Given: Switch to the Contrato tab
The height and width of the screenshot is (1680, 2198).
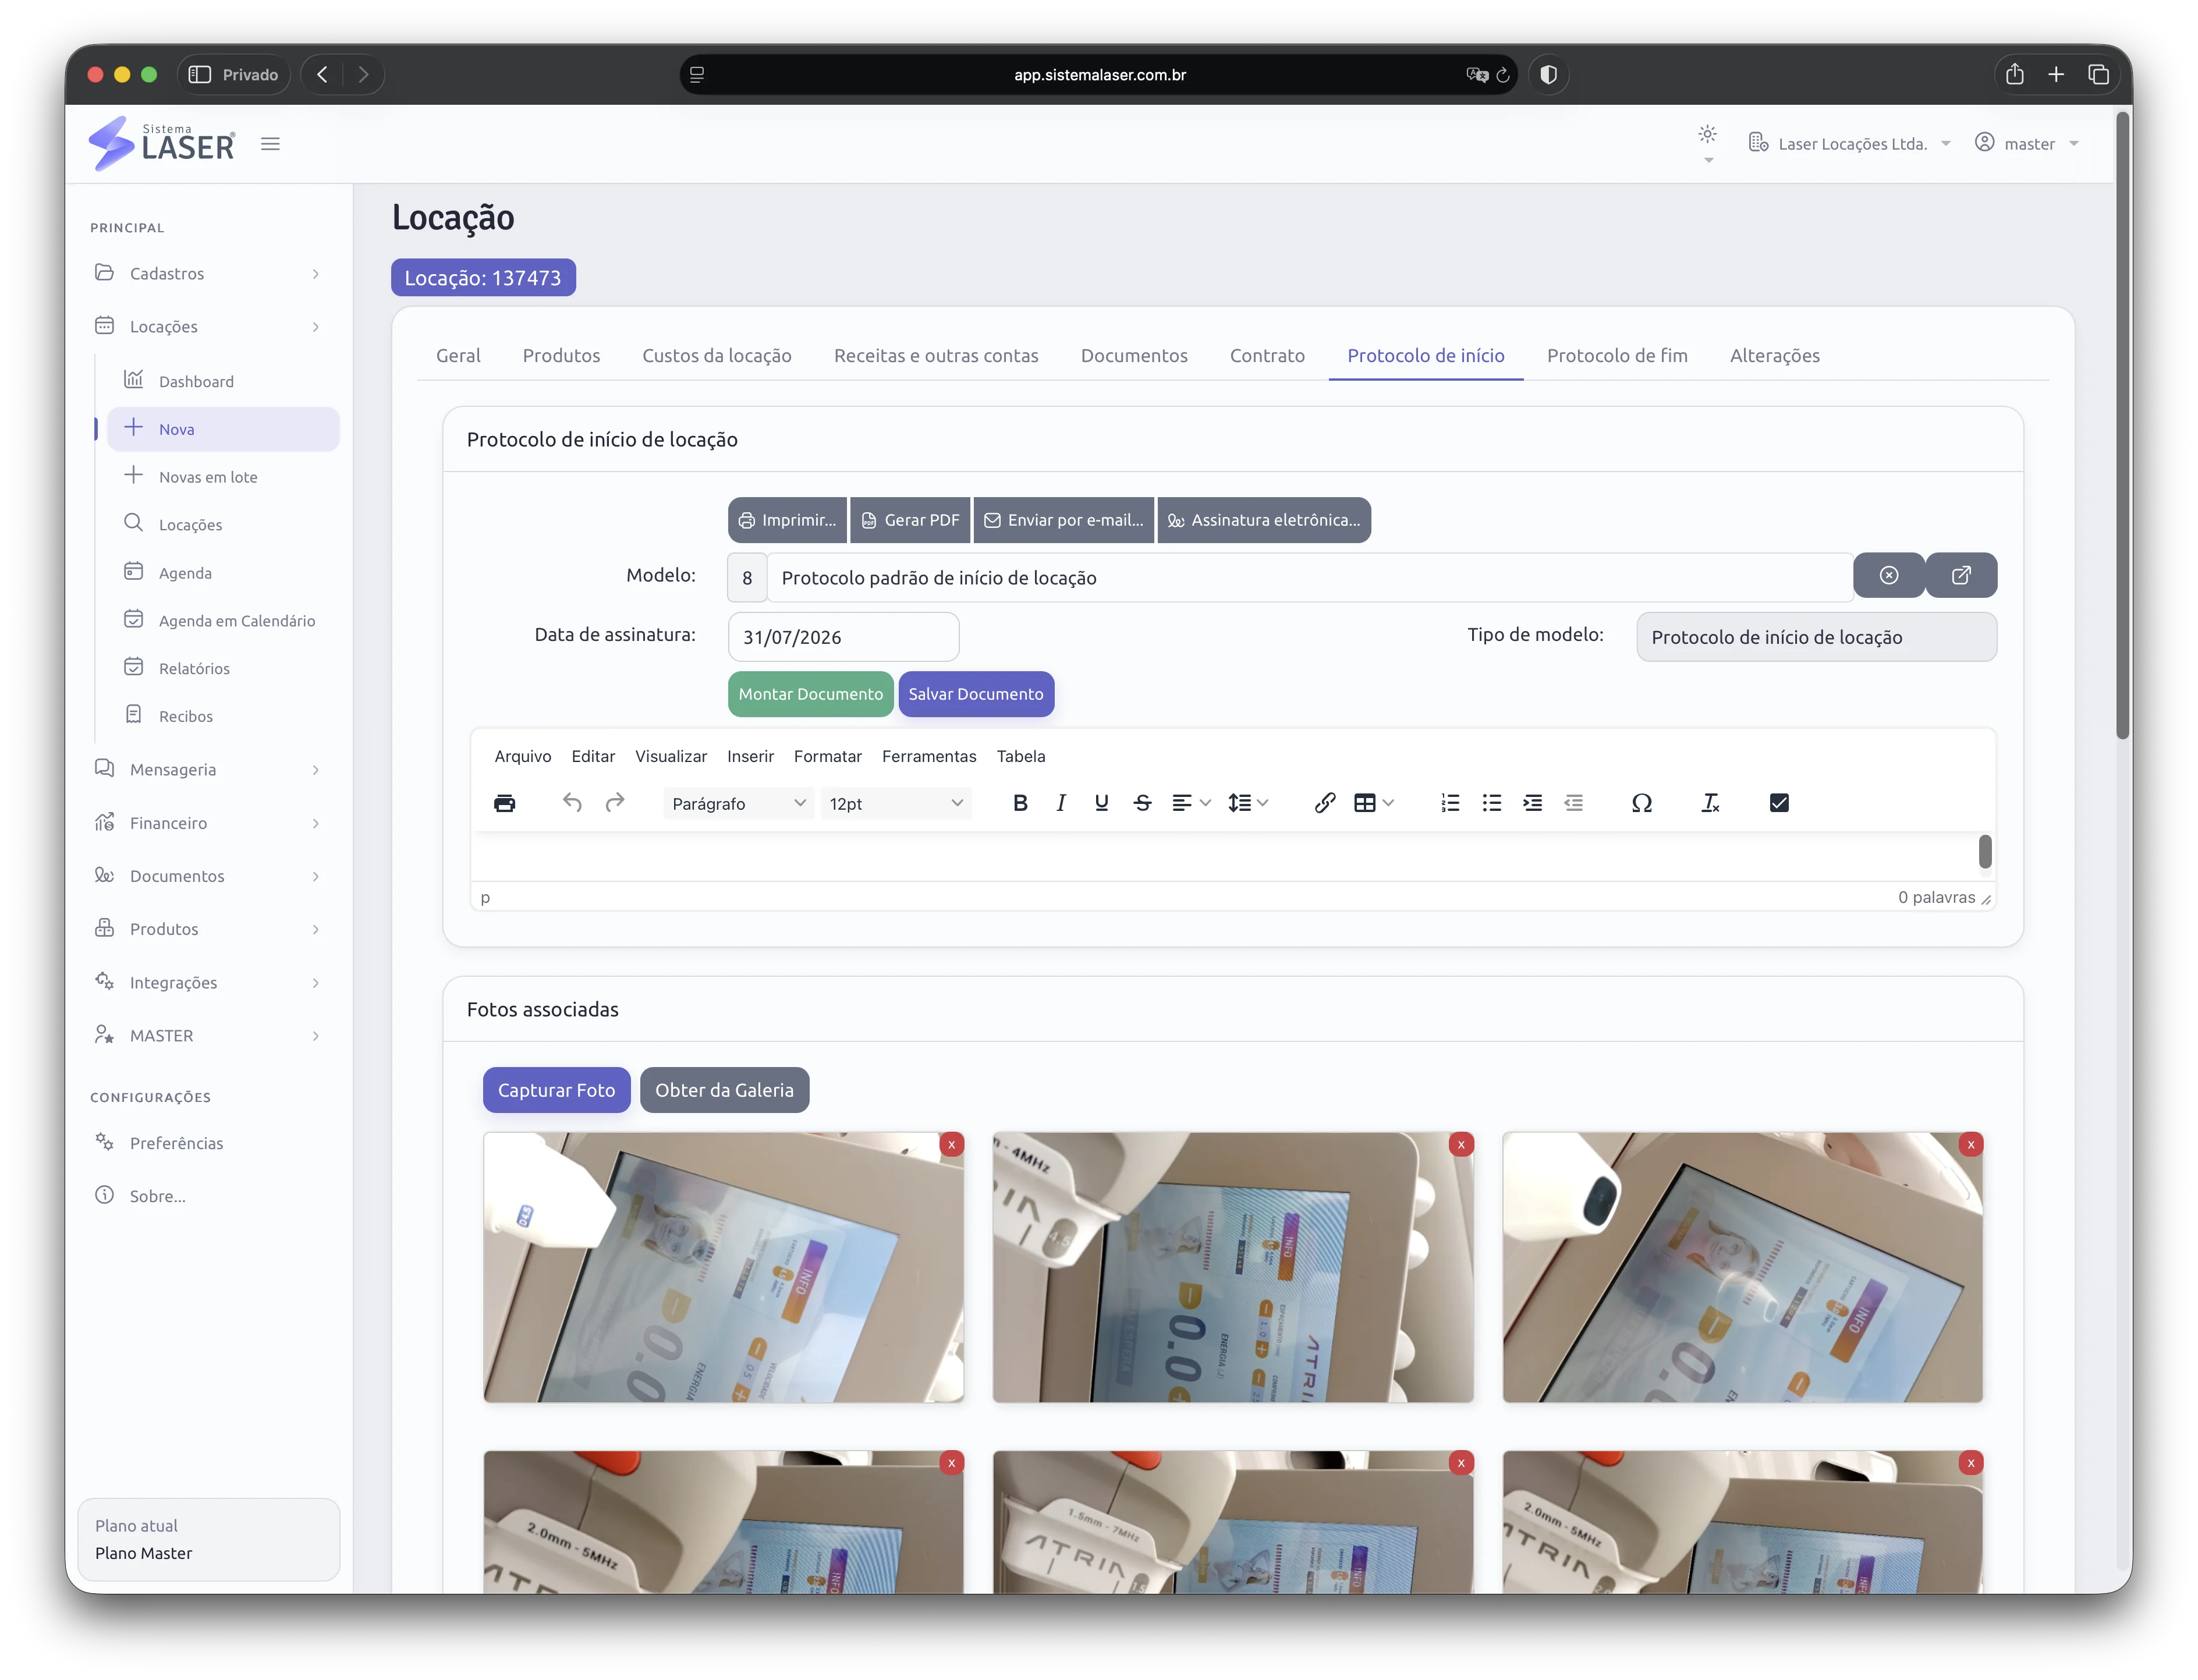Looking at the screenshot, I should pyautogui.click(x=1267, y=356).
